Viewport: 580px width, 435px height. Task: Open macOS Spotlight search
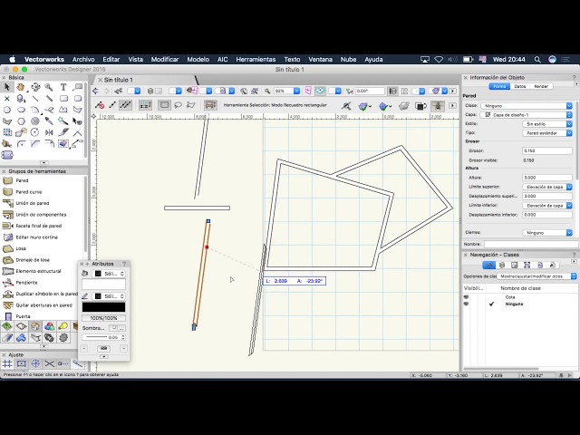click(537, 59)
